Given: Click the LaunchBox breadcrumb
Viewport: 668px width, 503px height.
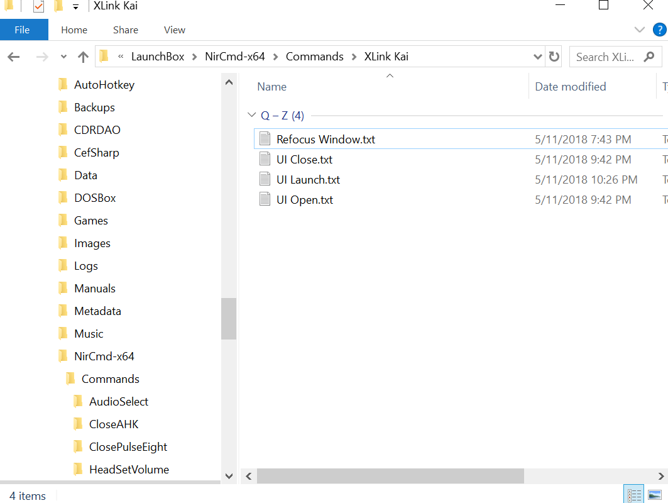Looking at the screenshot, I should 158,57.
